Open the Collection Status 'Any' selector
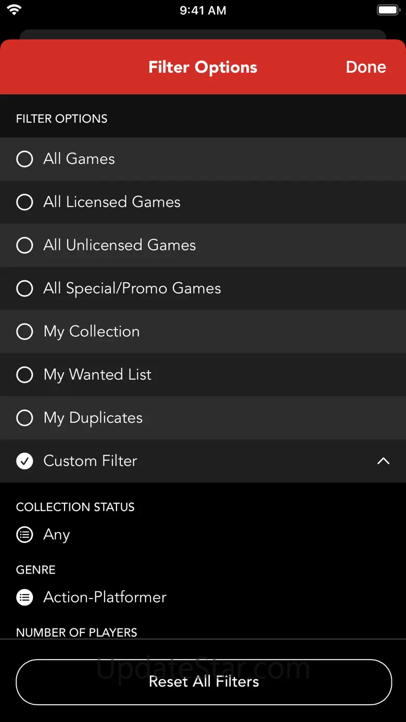 click(x=57, y=535)
